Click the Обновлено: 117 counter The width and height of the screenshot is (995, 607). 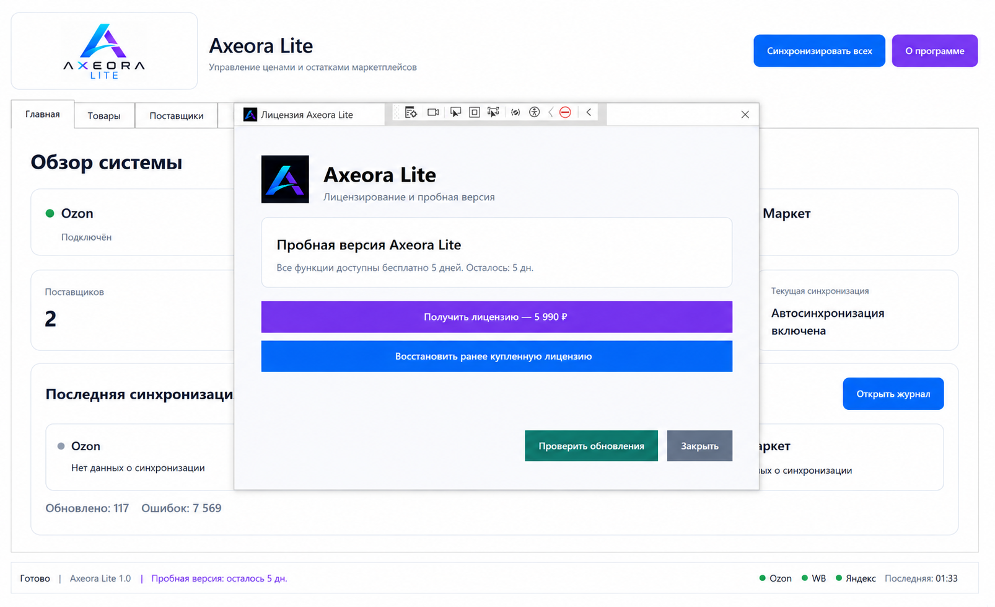(87, 508)
